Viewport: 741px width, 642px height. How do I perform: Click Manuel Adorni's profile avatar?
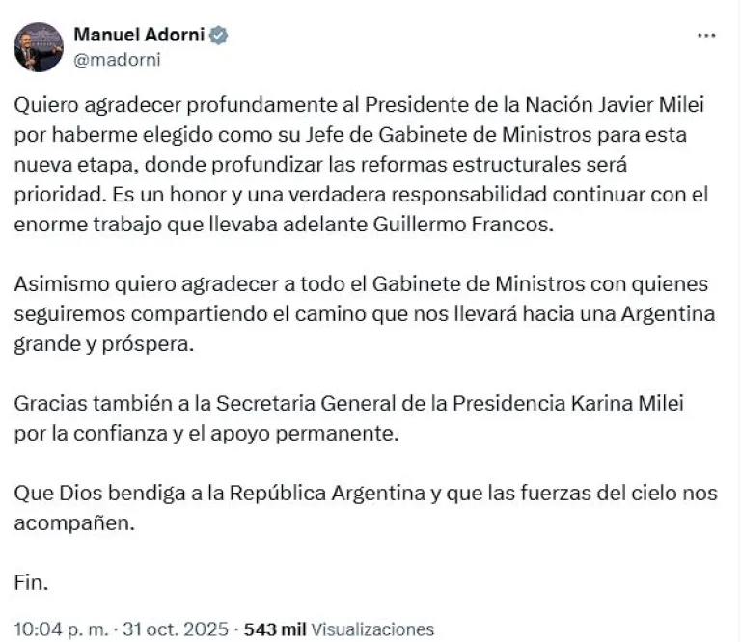click(x=39, y=47)
